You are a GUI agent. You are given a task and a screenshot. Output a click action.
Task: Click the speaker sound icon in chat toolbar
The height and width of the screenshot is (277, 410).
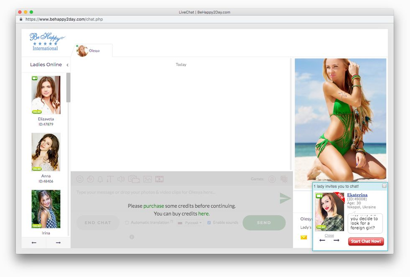(x=121, y=179)
